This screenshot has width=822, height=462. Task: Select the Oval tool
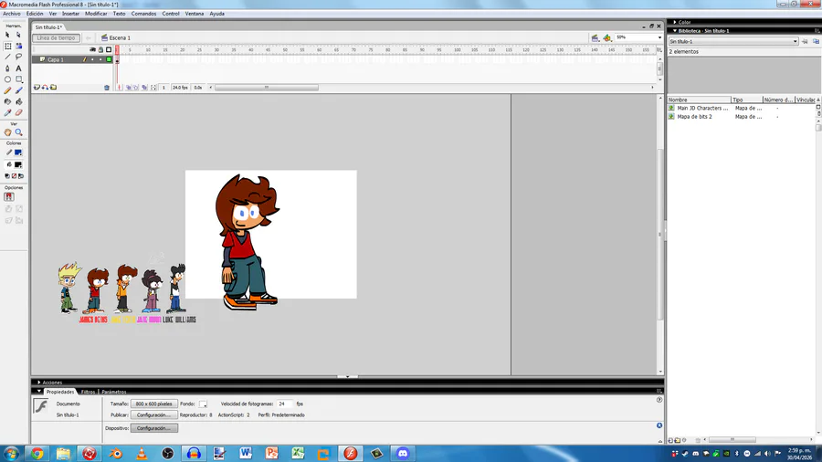coord(7,79)
